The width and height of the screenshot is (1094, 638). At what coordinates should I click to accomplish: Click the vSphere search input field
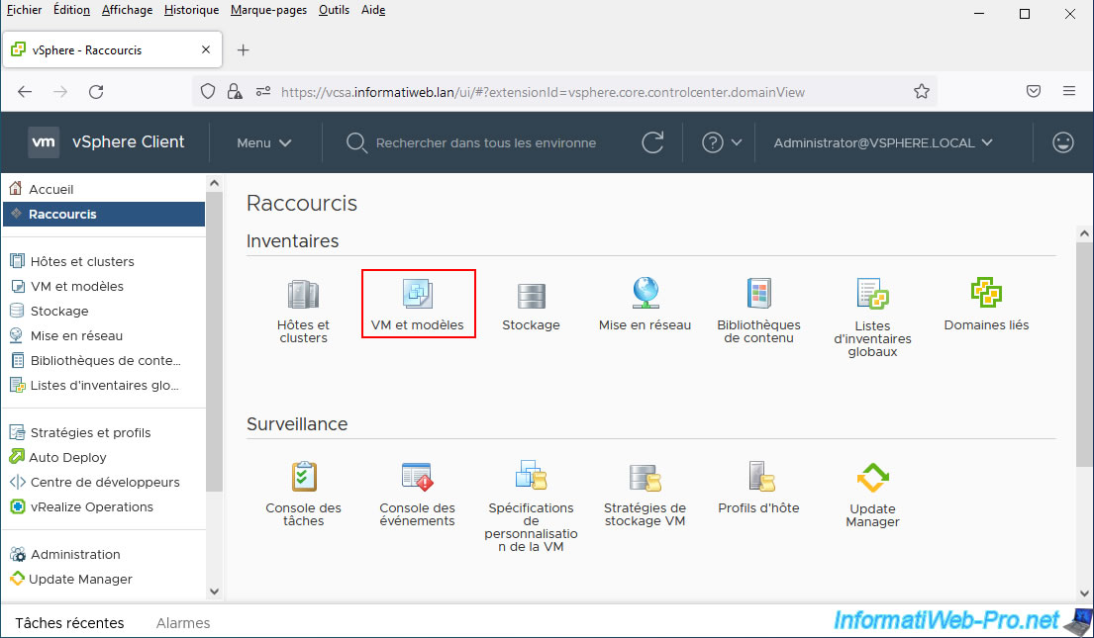[485, 142]
